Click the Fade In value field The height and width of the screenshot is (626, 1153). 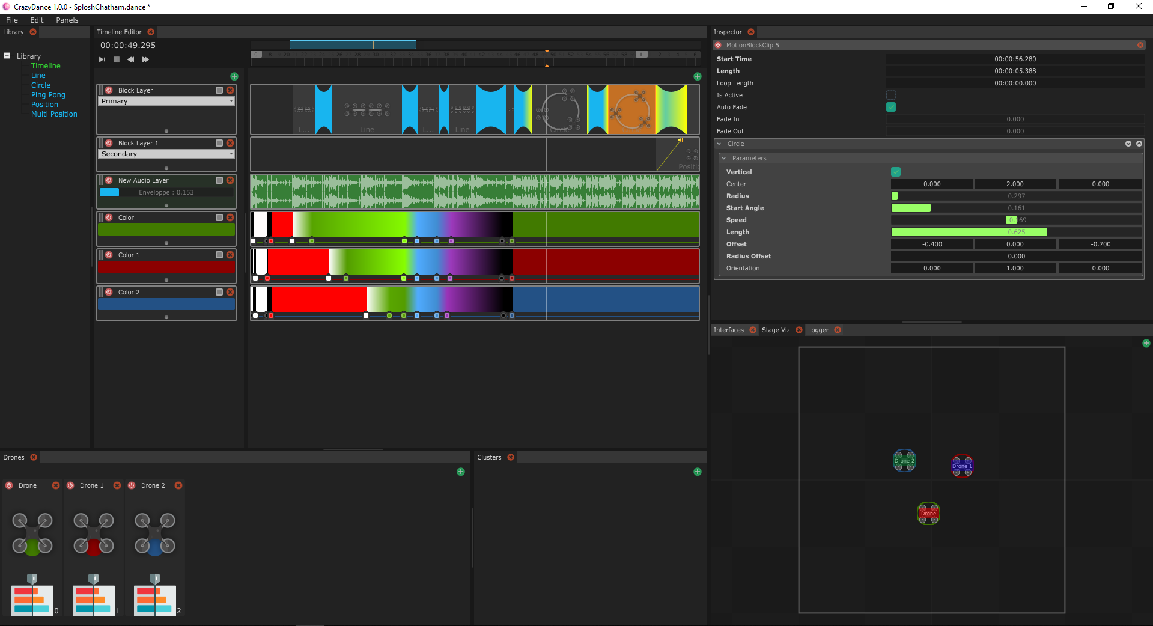(1015, 119)
